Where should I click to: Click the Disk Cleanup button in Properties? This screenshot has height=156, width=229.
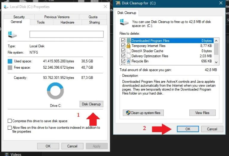92,104
